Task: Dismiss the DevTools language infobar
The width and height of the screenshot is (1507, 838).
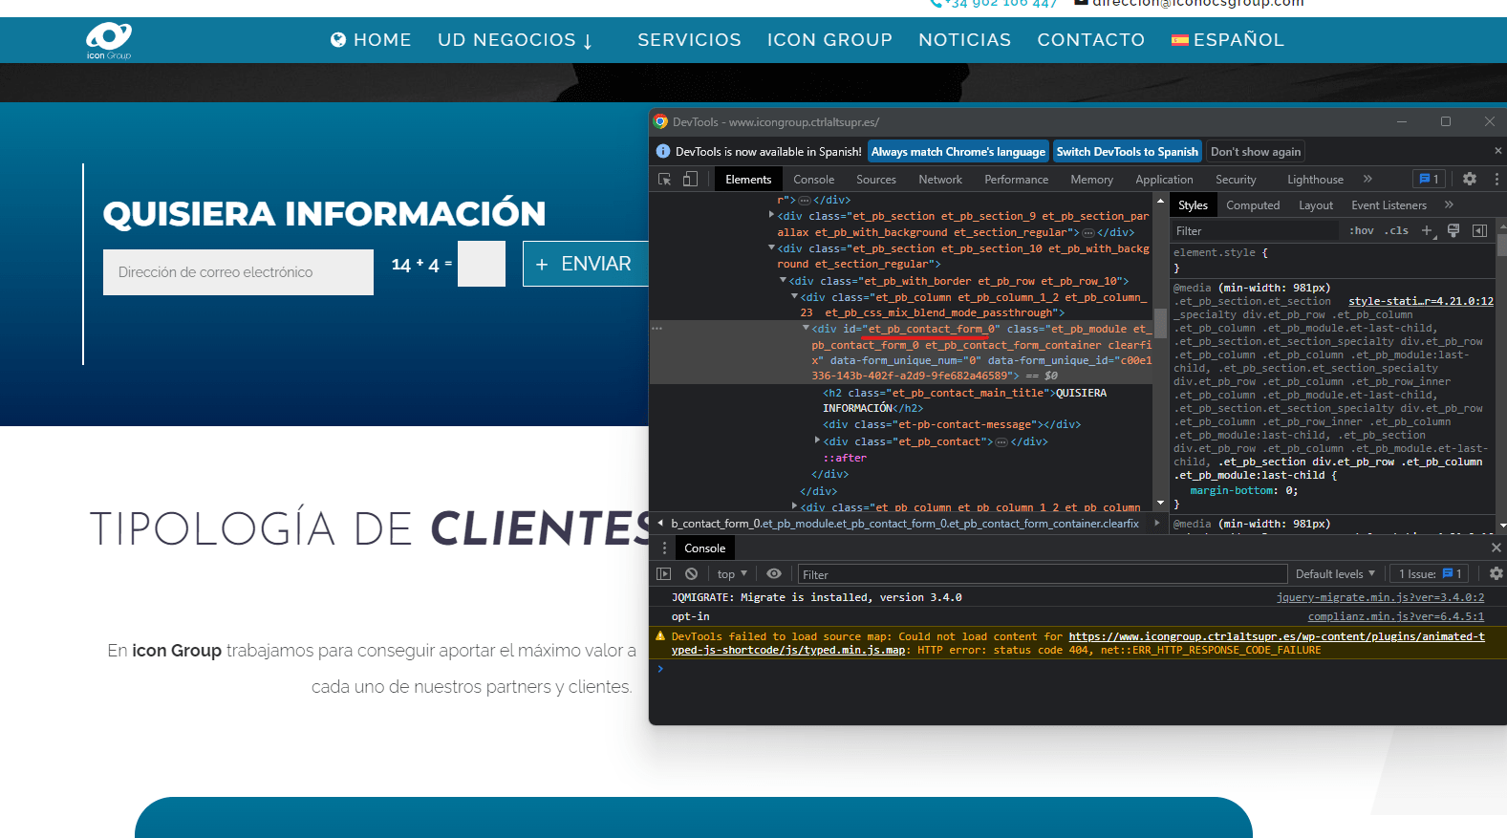Action: pos(1498,151)
